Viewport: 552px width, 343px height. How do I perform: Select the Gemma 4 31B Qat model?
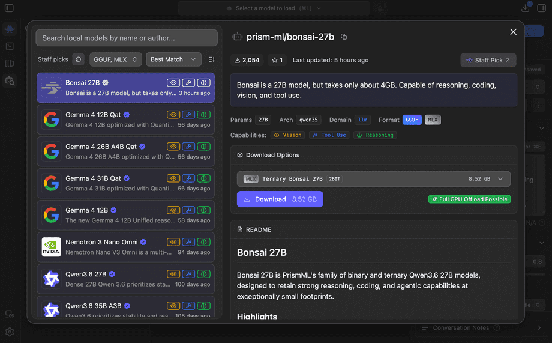coord(125,183)
